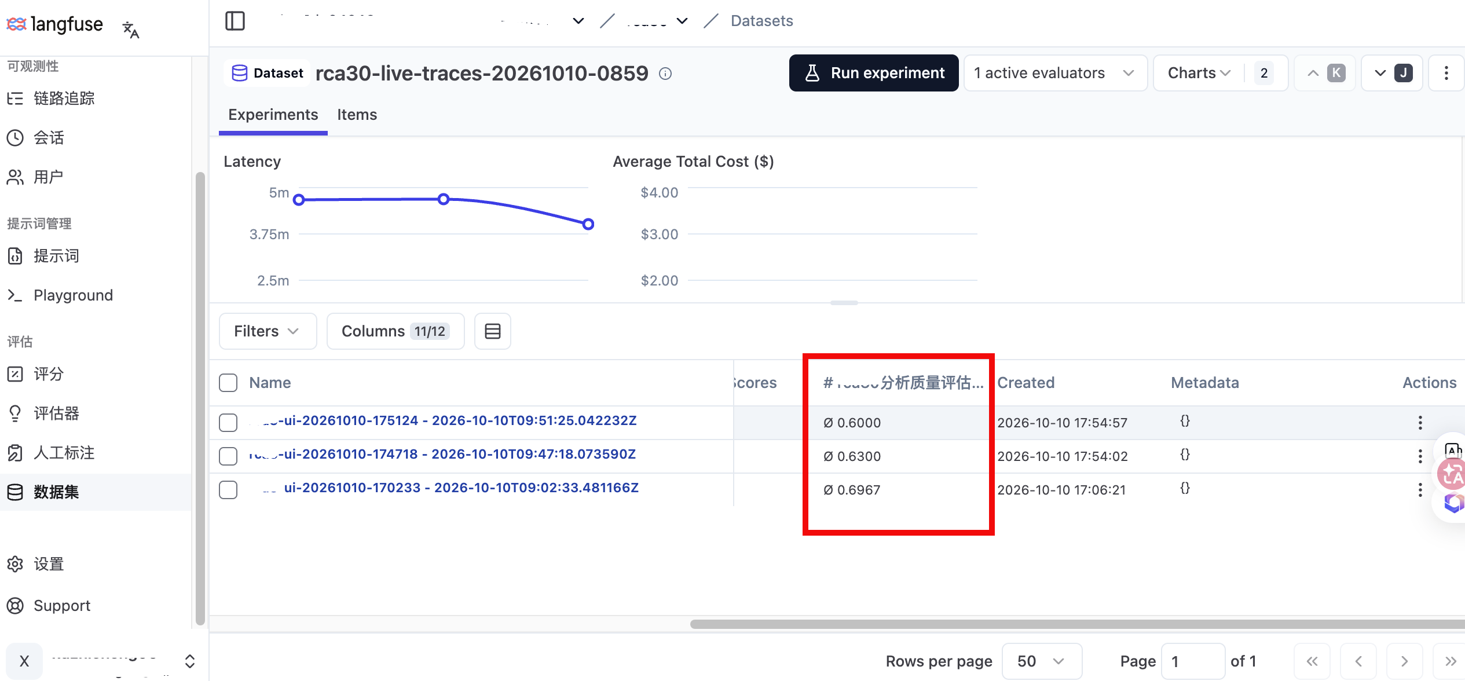Click the dataset info icon next to title
1465x681 pixels.
click(665, 74)
